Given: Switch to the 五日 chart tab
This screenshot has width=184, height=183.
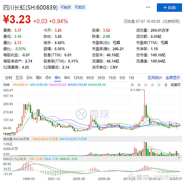Looking at the screenshot, I should (x=19, y=78).
